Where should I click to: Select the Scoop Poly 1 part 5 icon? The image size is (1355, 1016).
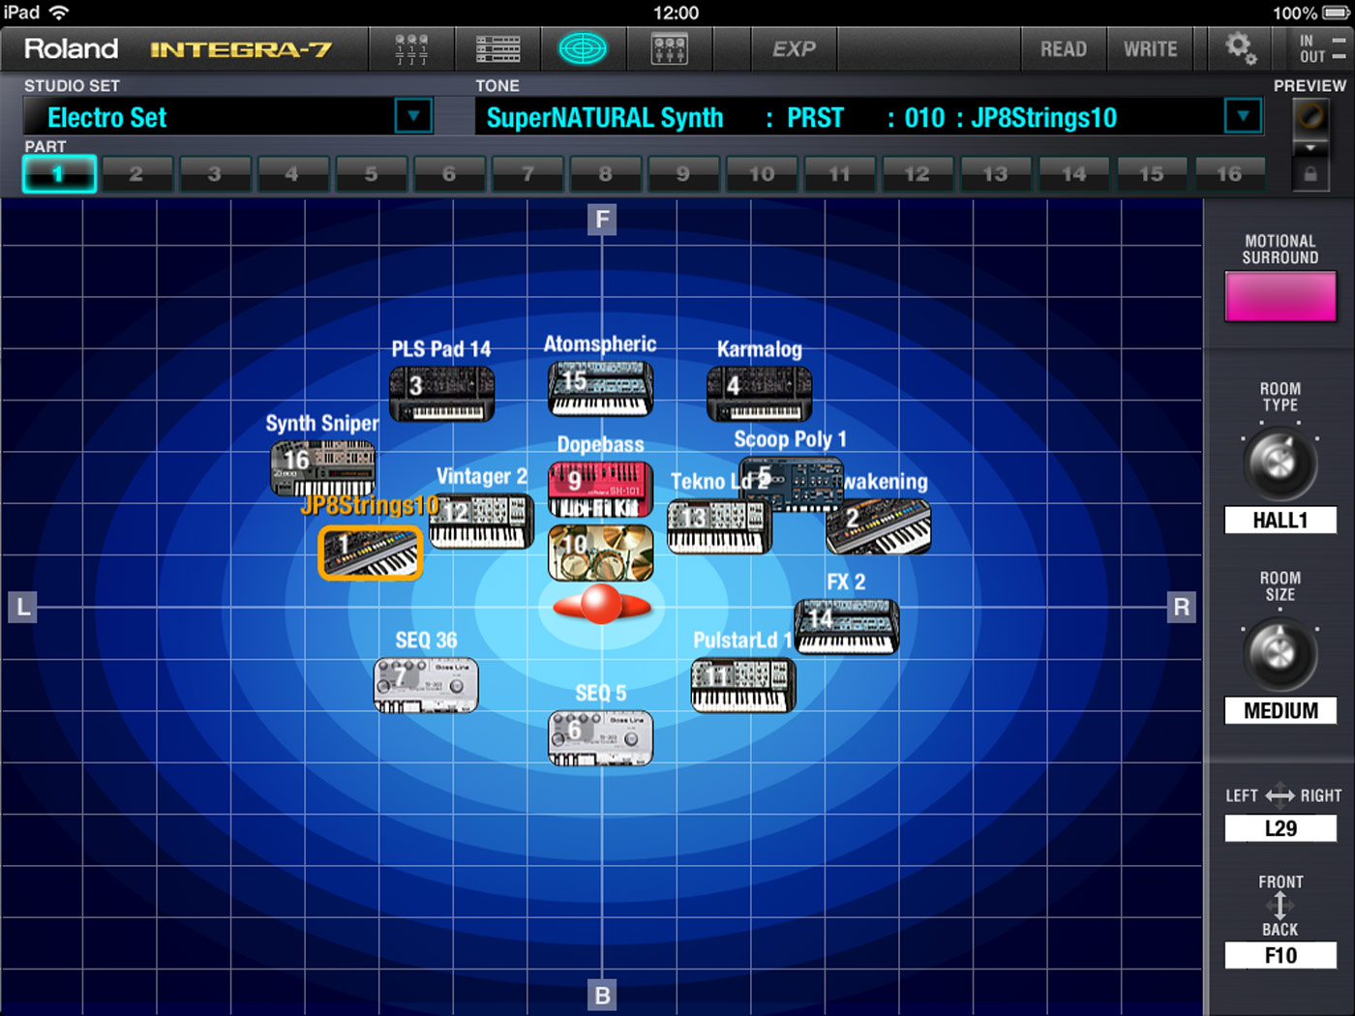pos(791,483)
